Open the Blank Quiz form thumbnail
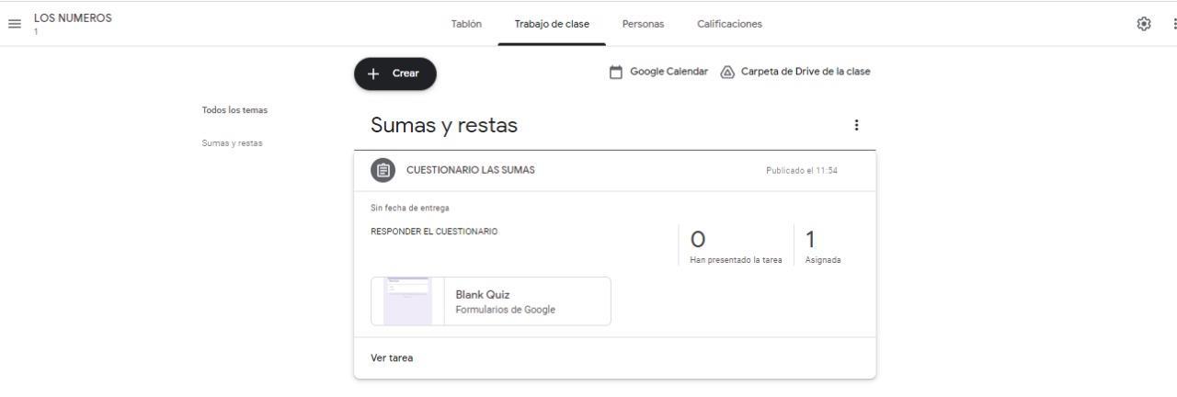The image size is (1177, 397). pyautogui.click(x=407, y=301)
